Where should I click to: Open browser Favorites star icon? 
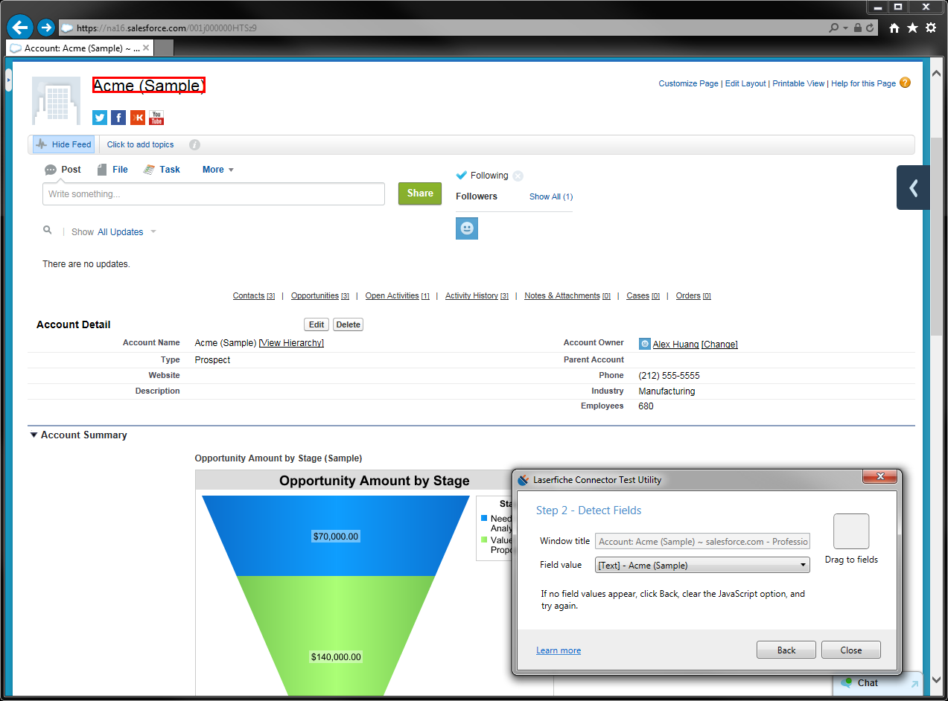912,28
